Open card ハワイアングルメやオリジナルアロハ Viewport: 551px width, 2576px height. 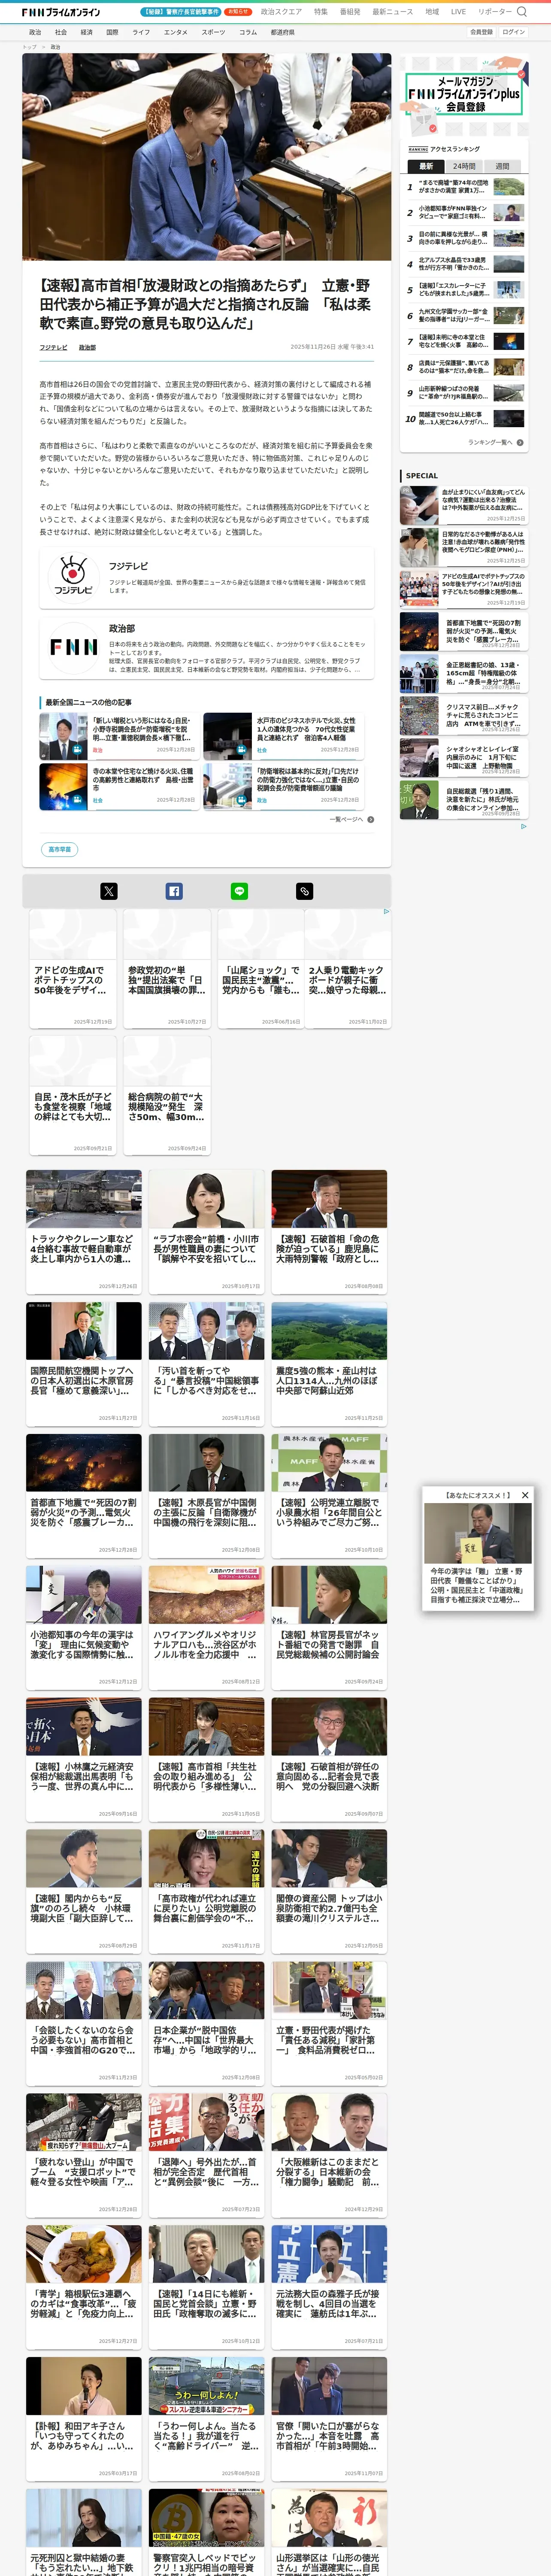(x=207, y=1628)
